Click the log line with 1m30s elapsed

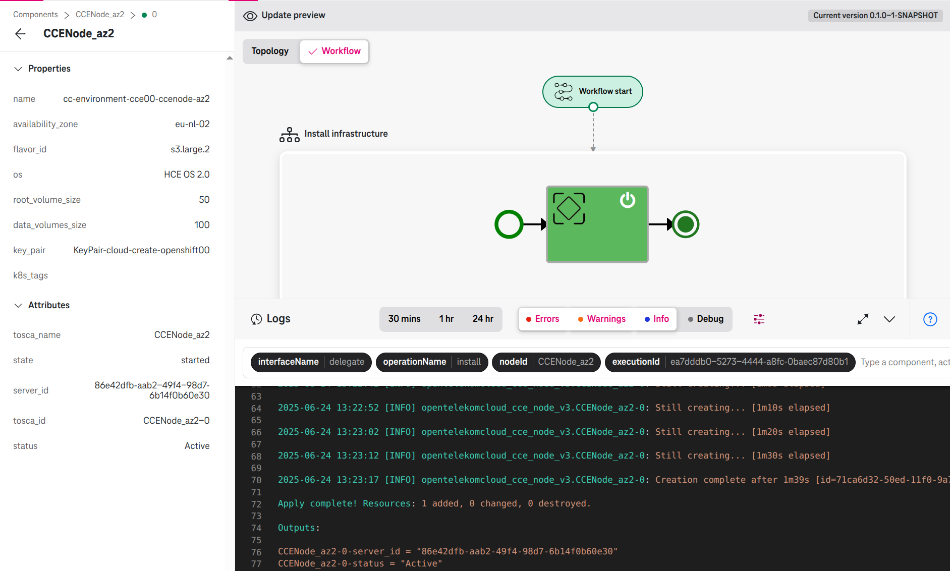tap(554, 455)
